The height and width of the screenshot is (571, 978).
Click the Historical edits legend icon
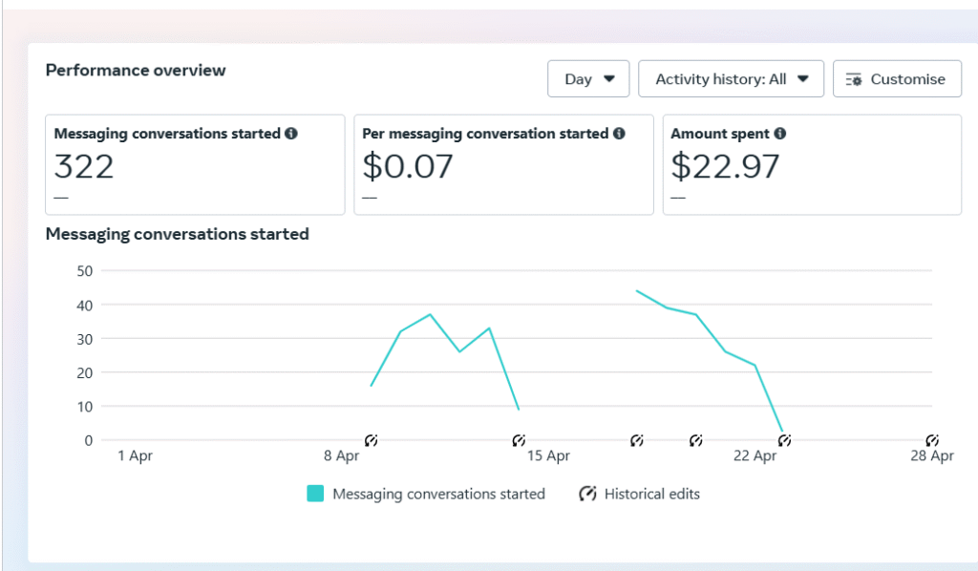pos(588,494)
